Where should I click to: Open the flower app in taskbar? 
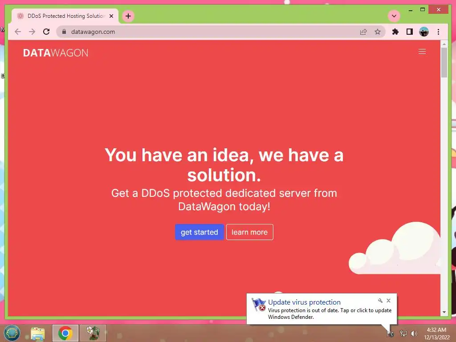93,333
